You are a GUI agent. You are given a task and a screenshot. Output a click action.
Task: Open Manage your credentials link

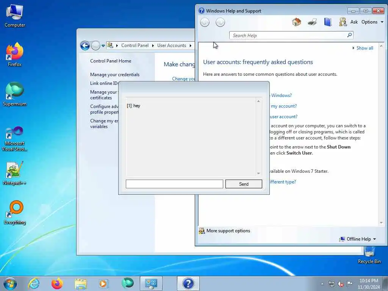pyautogui.click(x=115, y=75)
